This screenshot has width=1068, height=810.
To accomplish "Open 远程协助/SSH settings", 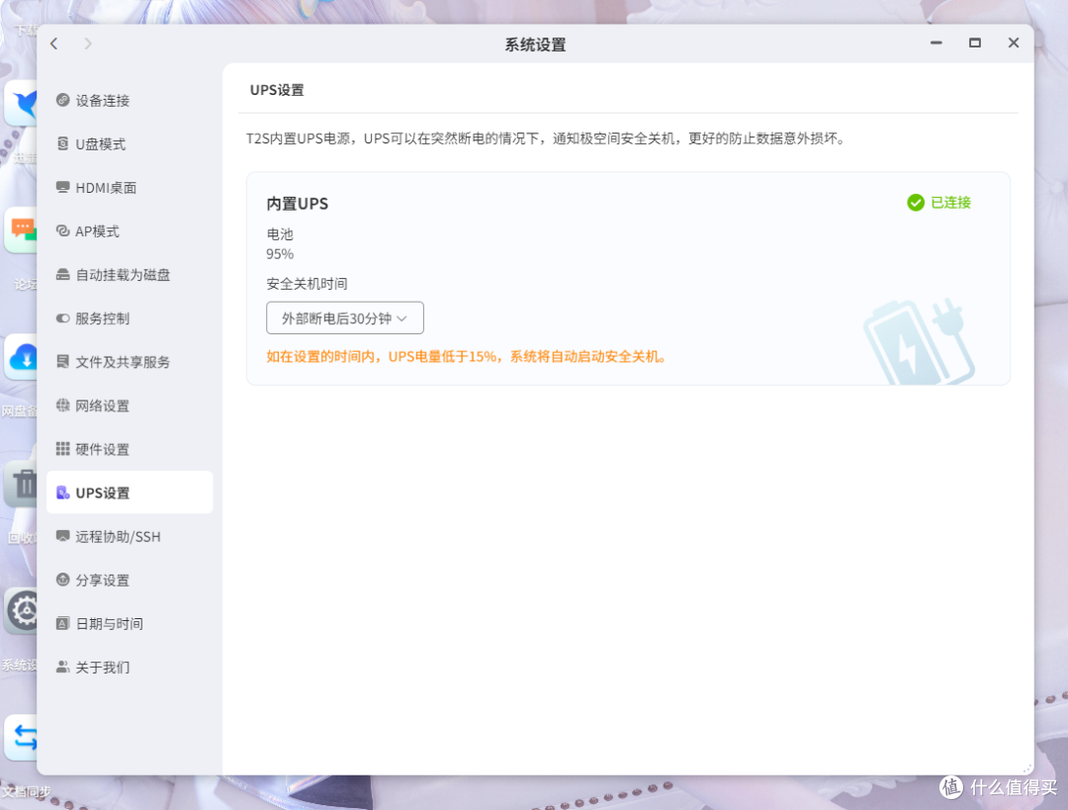I will (x=130, y=536).
